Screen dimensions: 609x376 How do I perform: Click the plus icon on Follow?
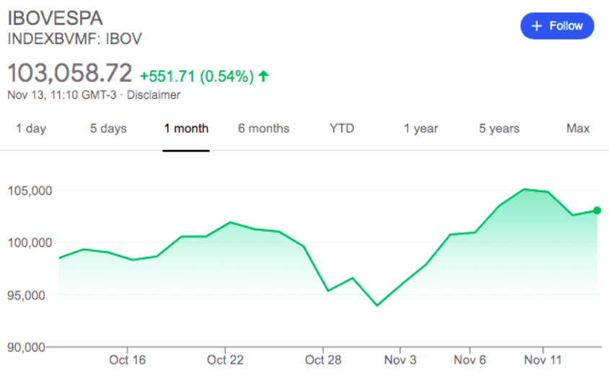(x=536, y=26)
